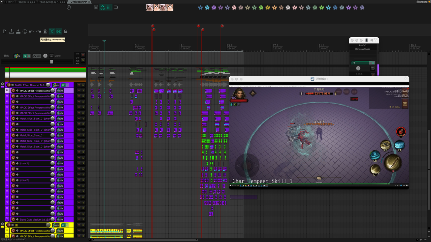Click the FX button in monitor FX strip
The width and height of the screenshot is (431, 242).
pos(360,63)
